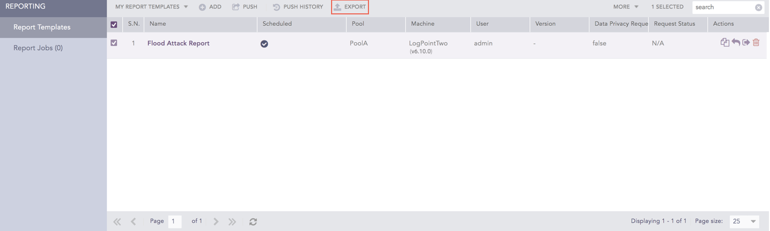Go to the first page arrow
This screenshot has width=770, height=231.
click(117, 221)
